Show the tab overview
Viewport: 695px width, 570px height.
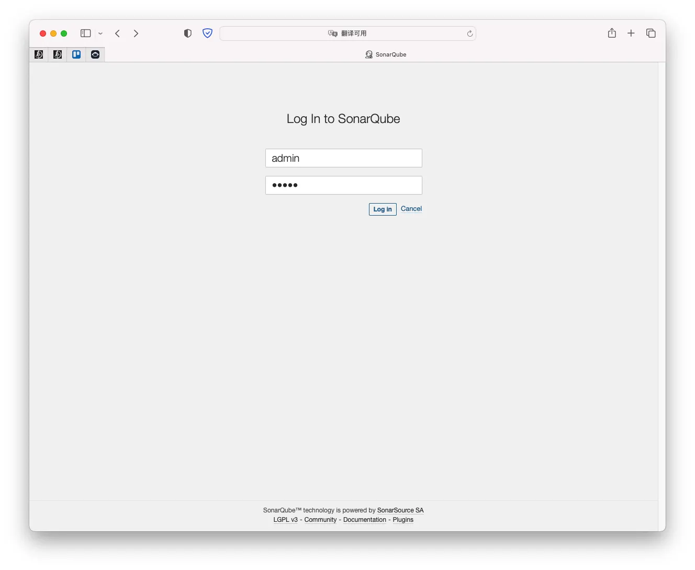pos(651,33)
